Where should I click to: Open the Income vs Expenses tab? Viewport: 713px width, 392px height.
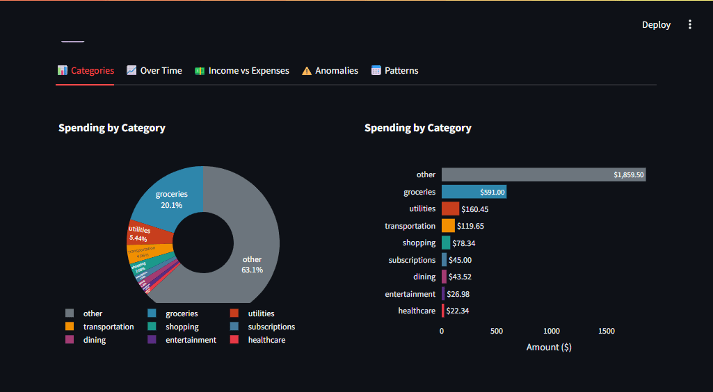(x=241, y=70)
